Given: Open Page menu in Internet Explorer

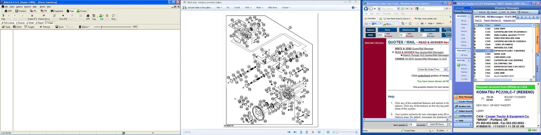Looking at the screenshot, I should click(431, 23).
